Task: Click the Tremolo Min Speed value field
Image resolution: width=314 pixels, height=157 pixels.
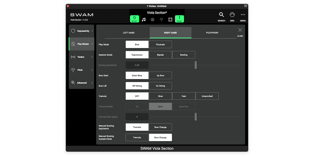Action: (x=137, y=117)
